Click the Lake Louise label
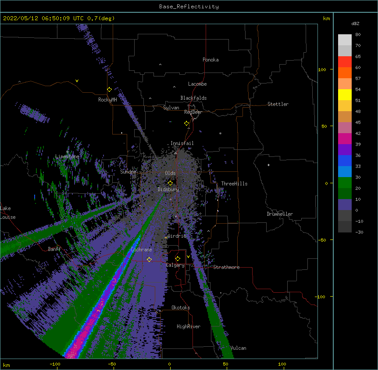Screen dimensions: 378x370 (8, 213)
